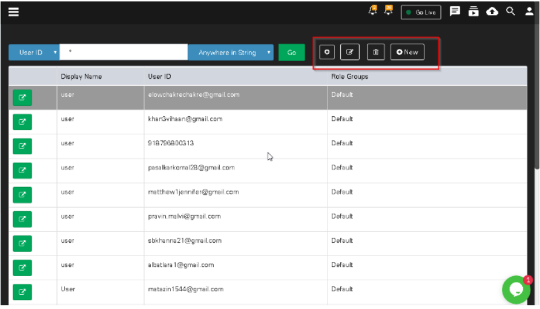Click Default role in pravin.malvi row
This screenshot has height=309, width=540.
(x=342, y=216)
